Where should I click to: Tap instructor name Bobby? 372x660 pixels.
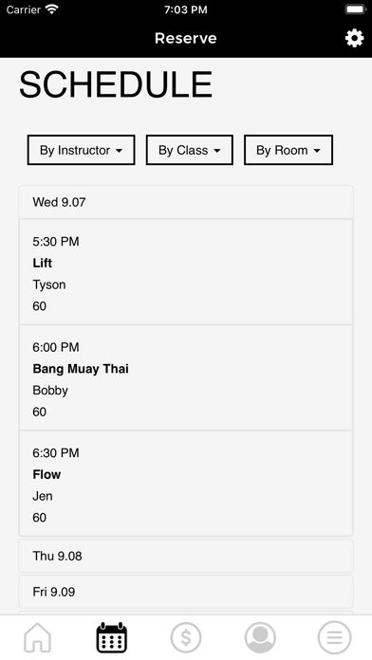pos(50,391)
